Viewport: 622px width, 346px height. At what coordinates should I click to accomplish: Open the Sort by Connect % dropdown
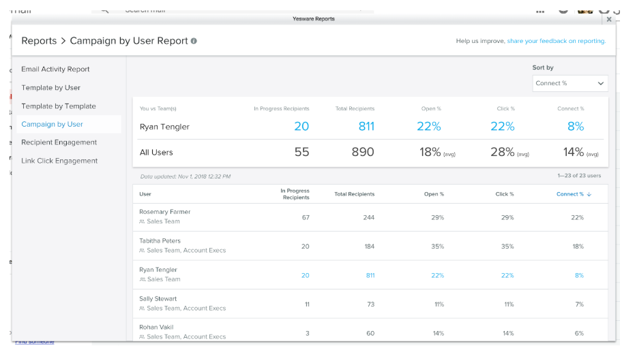pos(569,83)
